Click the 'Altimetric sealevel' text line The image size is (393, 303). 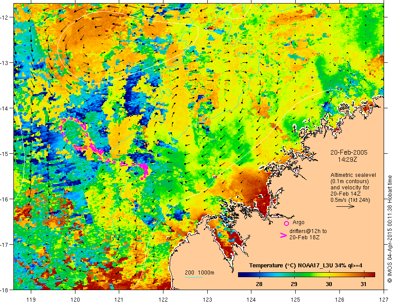coord(353,175)
